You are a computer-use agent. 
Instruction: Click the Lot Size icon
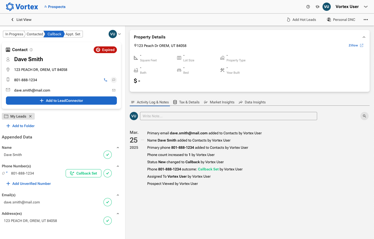(x=179, y=58)
